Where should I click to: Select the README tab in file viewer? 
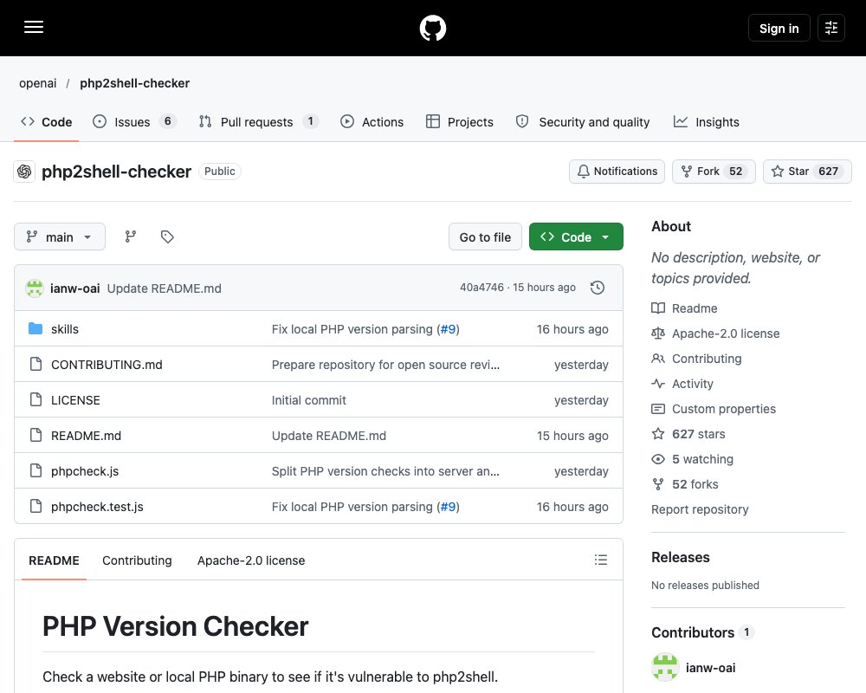pyautogui.click(x=54, y=560)
